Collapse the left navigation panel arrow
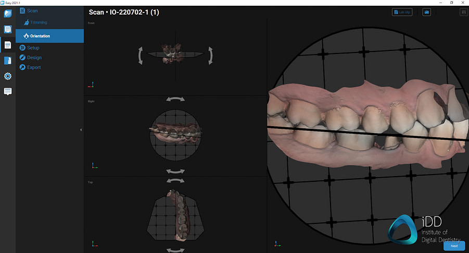The width and height of the screenshot is (469, 253). point(81,130)
